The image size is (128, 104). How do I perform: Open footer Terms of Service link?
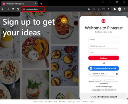pos(38,102)
